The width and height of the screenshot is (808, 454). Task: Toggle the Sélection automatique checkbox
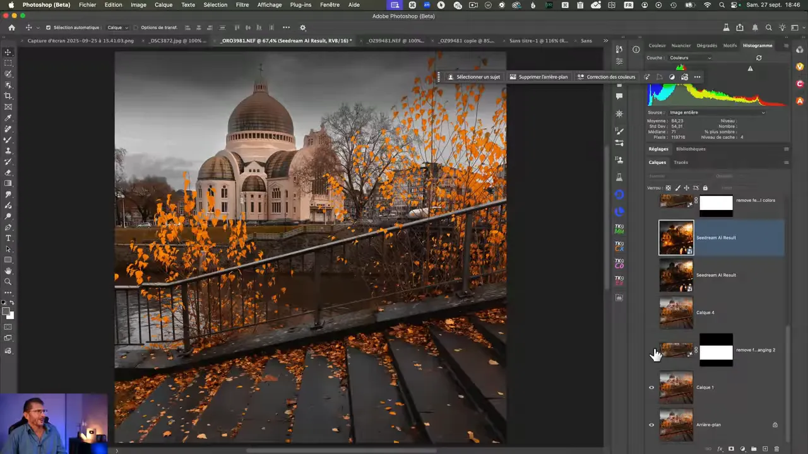pos(49,28)
